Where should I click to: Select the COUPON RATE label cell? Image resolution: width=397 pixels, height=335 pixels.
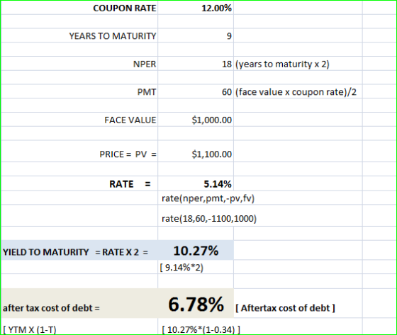point(125,8)
